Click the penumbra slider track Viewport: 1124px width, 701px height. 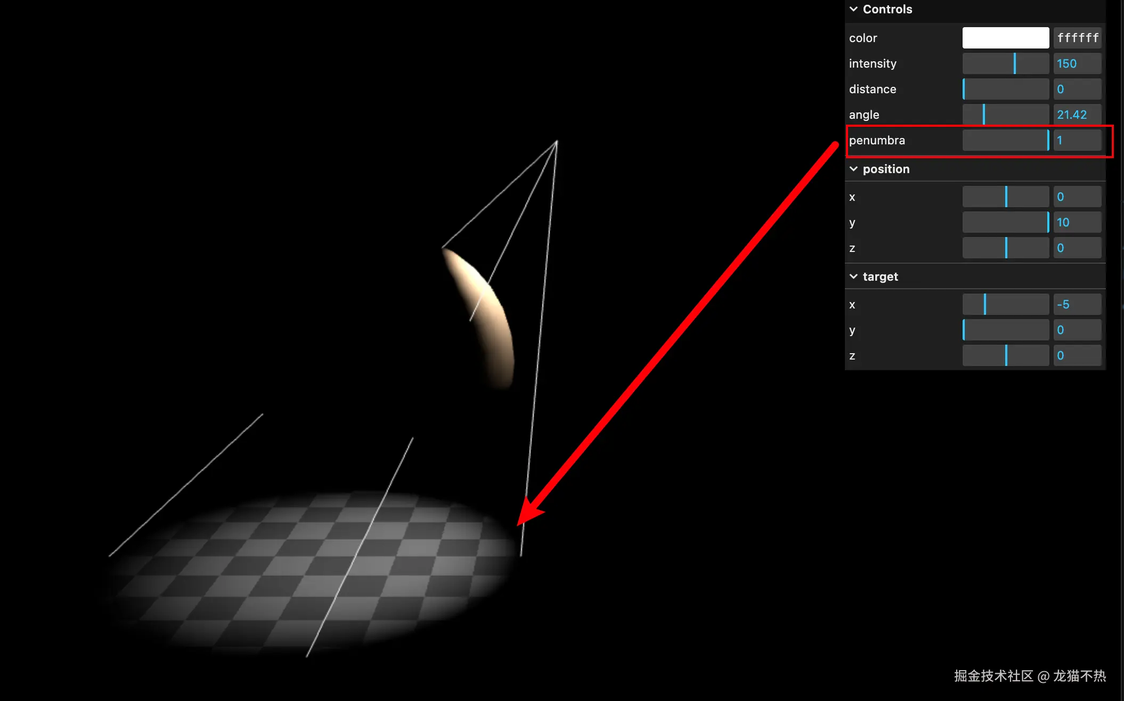click(1005, 141)
